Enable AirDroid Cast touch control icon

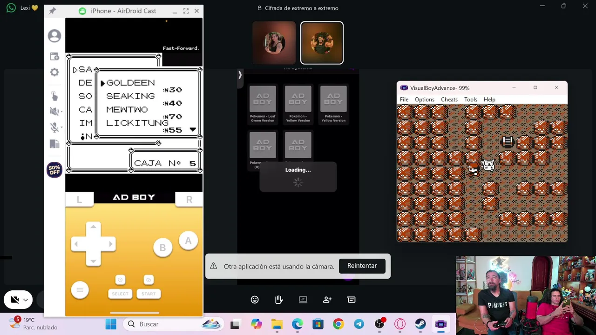[x=54, y=96]
